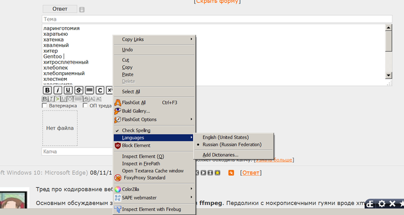Enable the ОП треда checkbox

85,106
